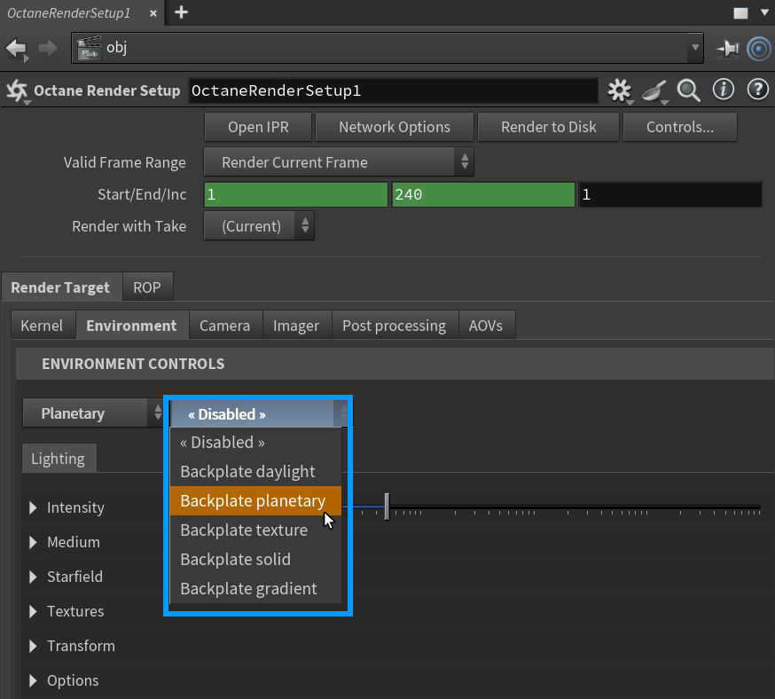Open the help question mark icon

[757, 90]
